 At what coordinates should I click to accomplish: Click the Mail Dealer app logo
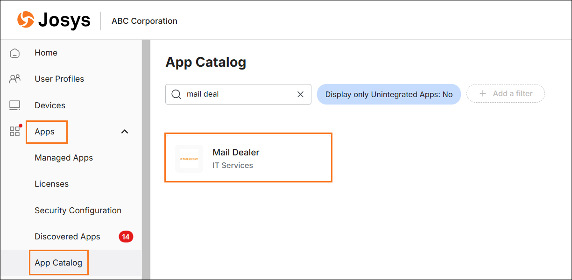pyautogui.click(x=189, y=159)
